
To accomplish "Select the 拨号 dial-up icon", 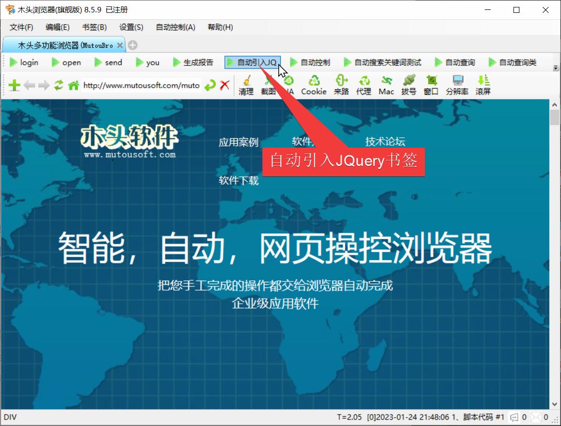I will coord(408,84).
